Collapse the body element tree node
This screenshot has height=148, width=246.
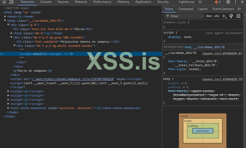point(5,21)
